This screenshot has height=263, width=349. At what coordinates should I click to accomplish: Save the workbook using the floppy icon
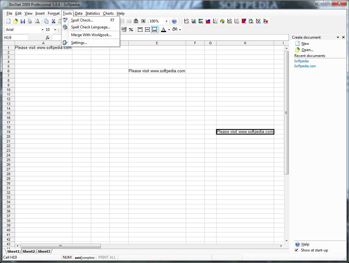(23, 21)
